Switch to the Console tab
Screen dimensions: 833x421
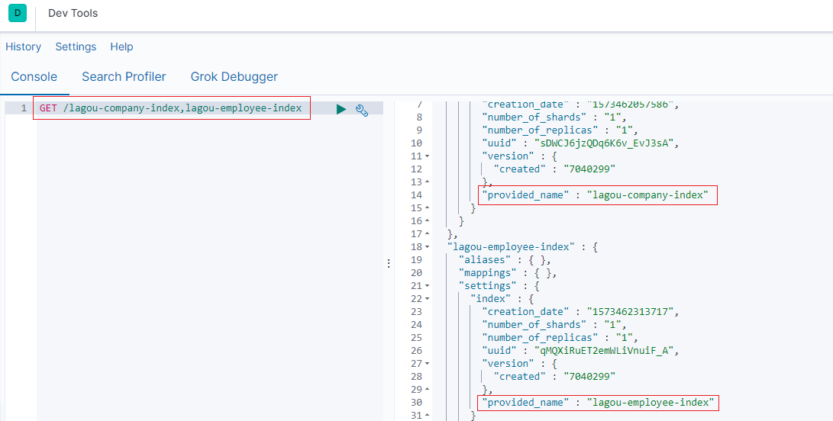click(x=34, y=76)
